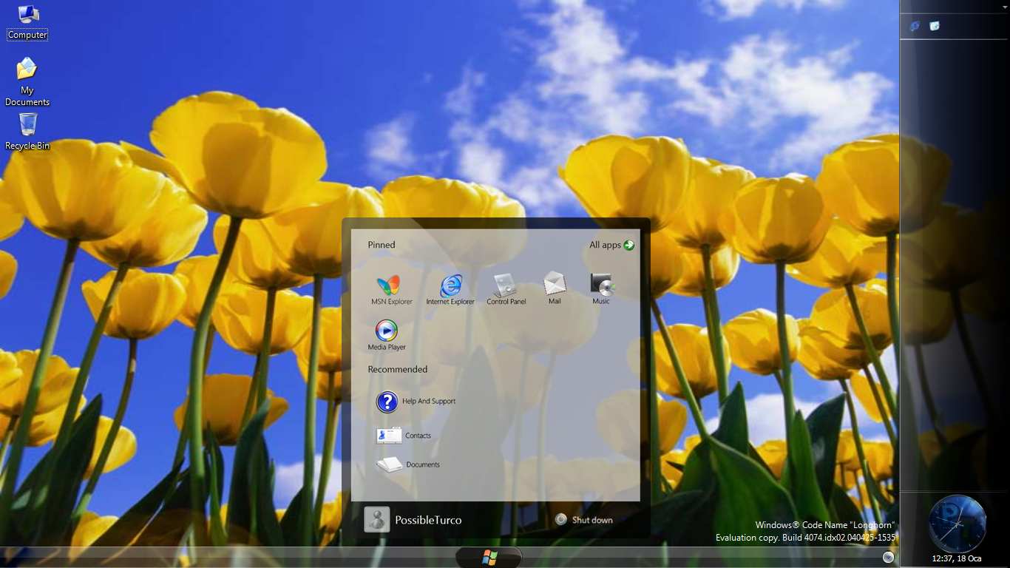Open Help And Support in Recommended
Viewport: 1010px width, 568px height.
(416, 401)
